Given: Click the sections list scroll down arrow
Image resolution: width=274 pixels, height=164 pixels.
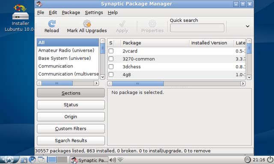Looking at the screenshot, I should coord(103,77).
